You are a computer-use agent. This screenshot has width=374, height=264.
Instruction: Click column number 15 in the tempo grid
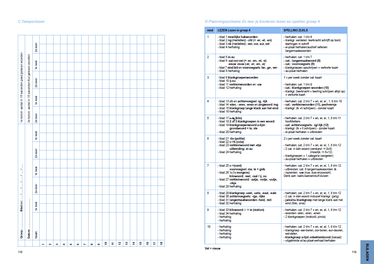click(140, 243)
